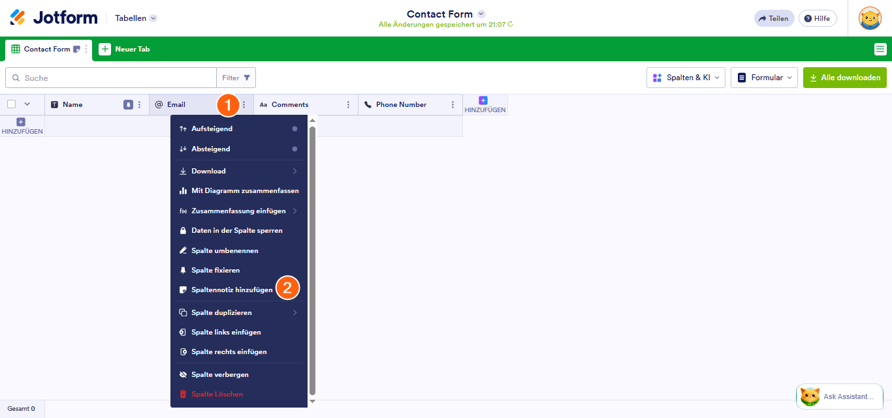The height and width of the screenshot is (418, 892).
Task: Toggle the dot next to Absteigend
Action: [295, 149]
